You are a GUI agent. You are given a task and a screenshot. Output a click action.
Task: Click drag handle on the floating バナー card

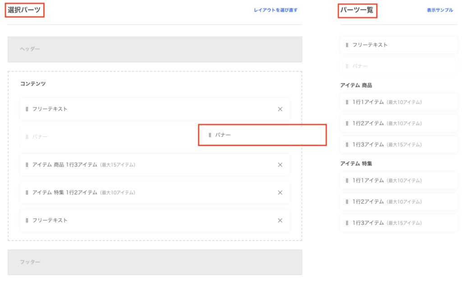point(210,135)
